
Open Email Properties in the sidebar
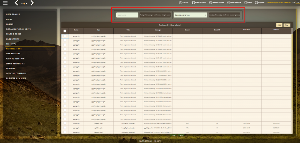tap(15, 64)
